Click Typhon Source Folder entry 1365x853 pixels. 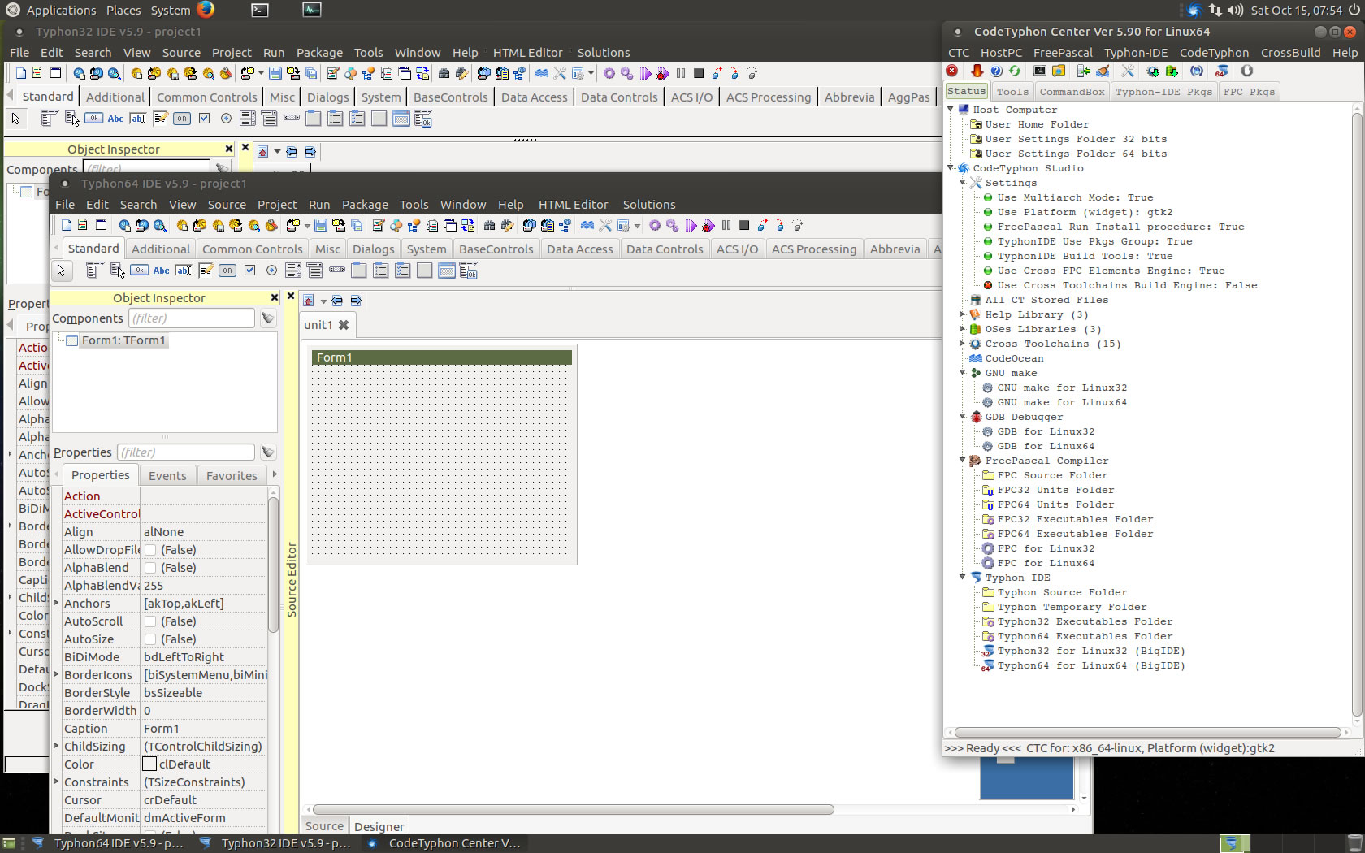click(x=1062, y=592)
